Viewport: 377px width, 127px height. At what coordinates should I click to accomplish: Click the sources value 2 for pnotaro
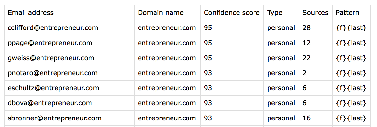(x=316, y=73)
